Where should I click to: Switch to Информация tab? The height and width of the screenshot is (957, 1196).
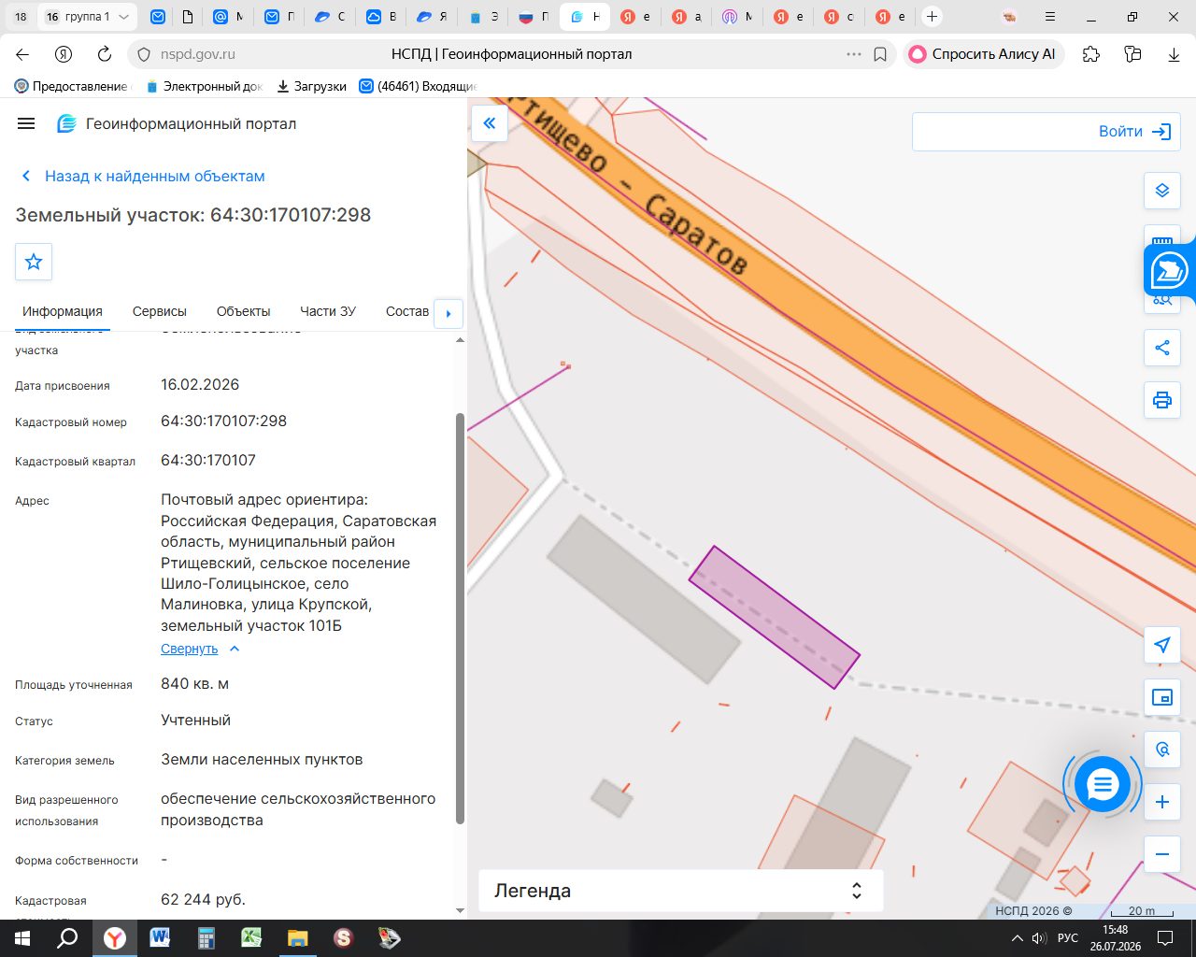coord(63,311)
